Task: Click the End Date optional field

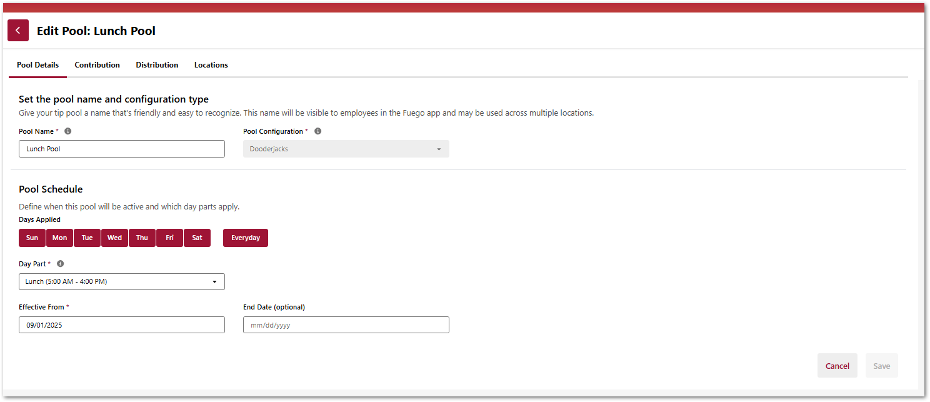Action: coord(346,324)
